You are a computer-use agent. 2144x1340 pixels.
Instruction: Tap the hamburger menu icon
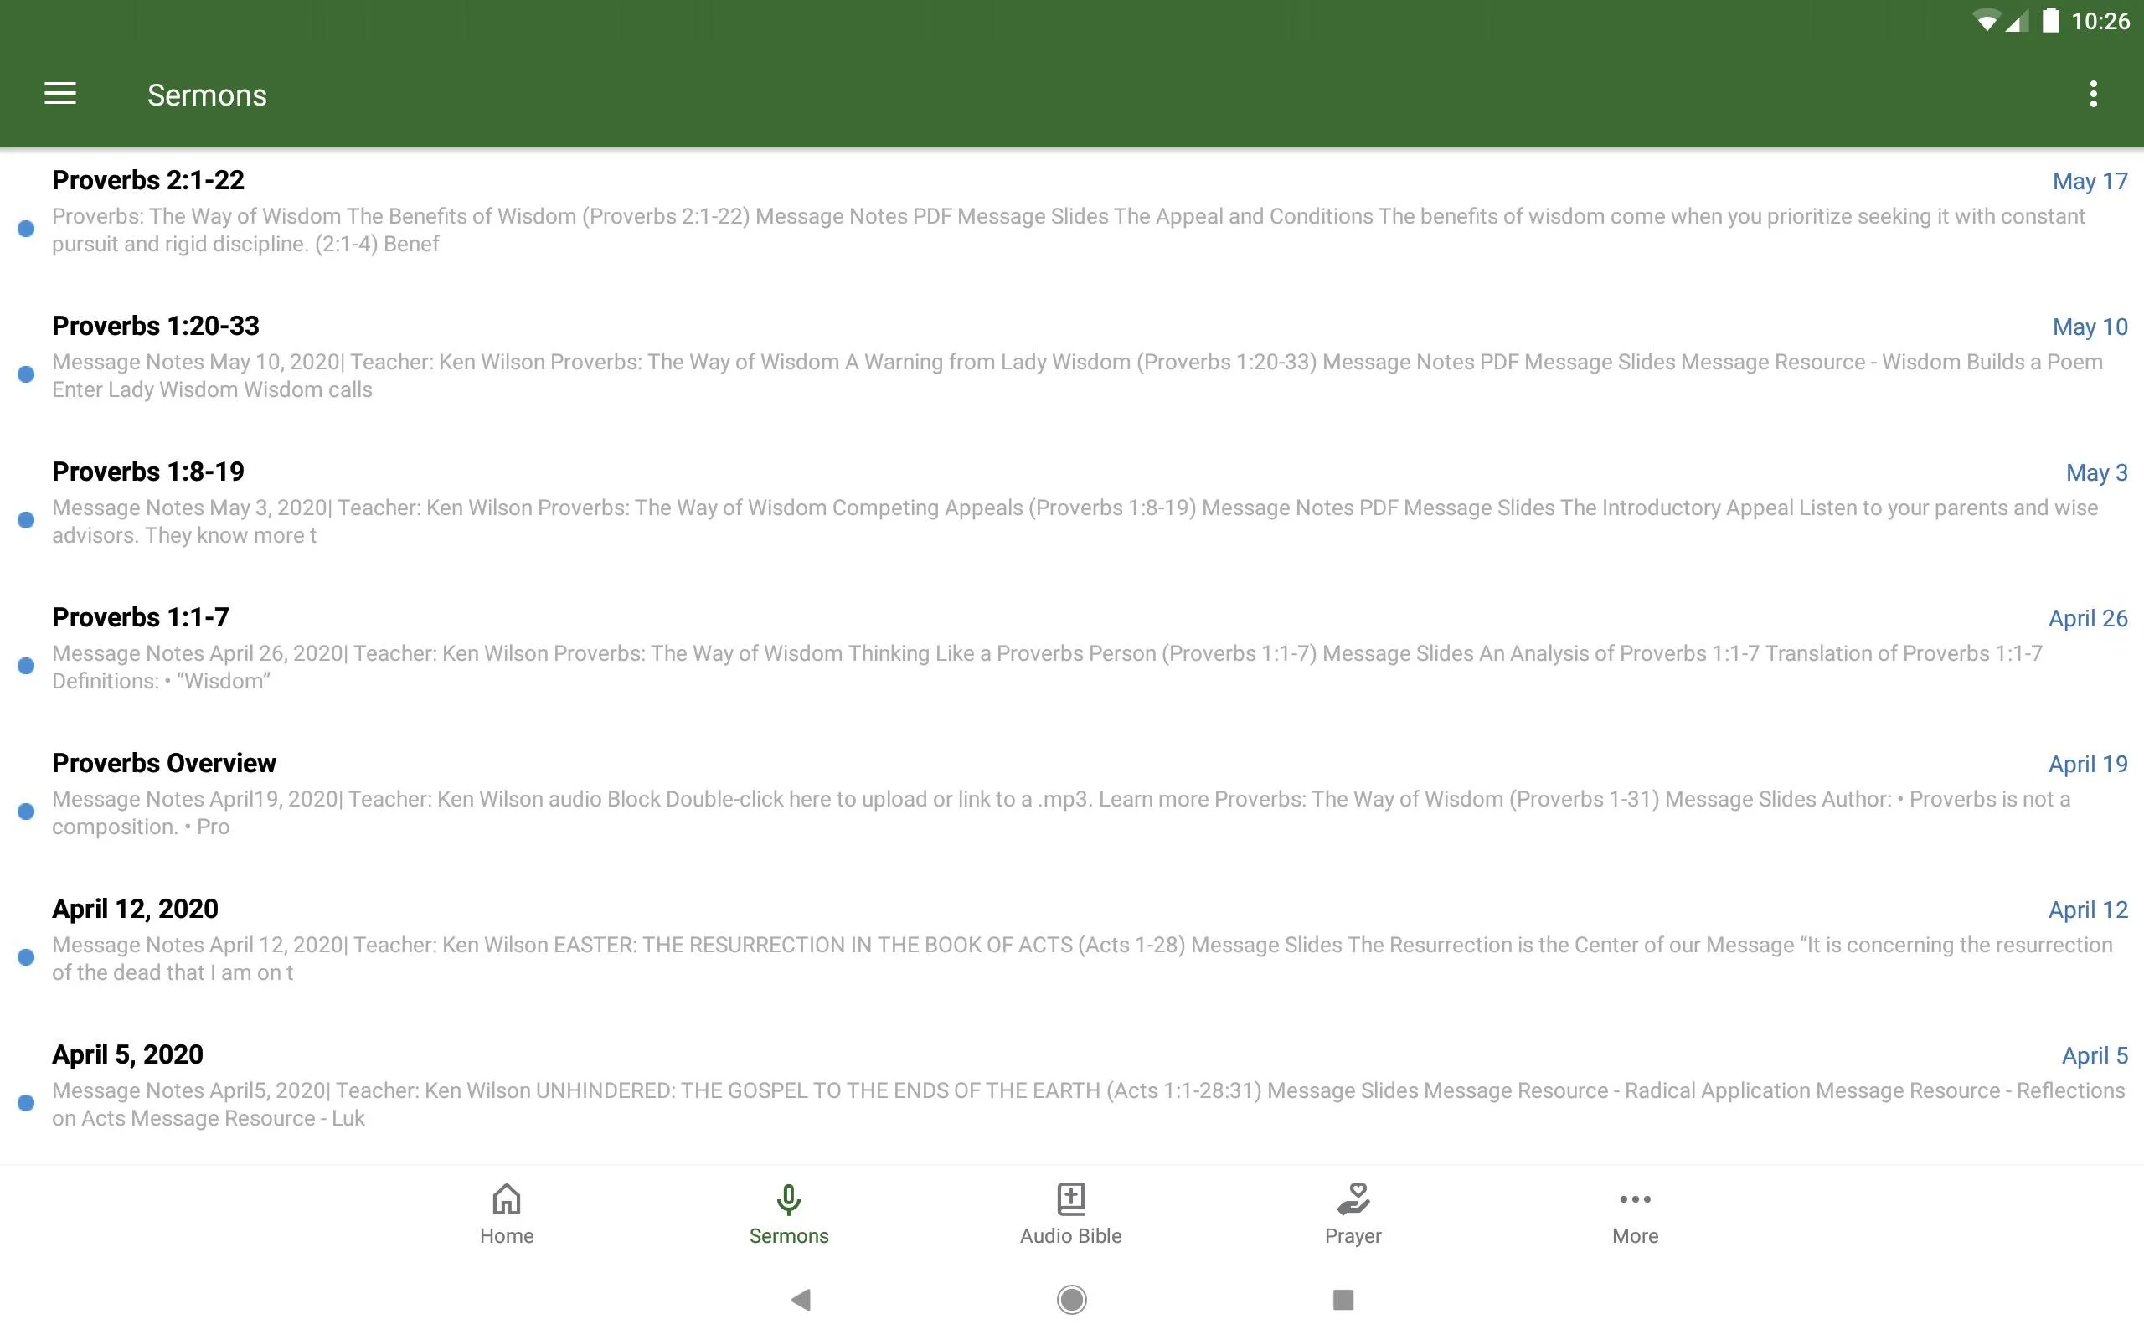pyautogui.click(x=62, y=93)
